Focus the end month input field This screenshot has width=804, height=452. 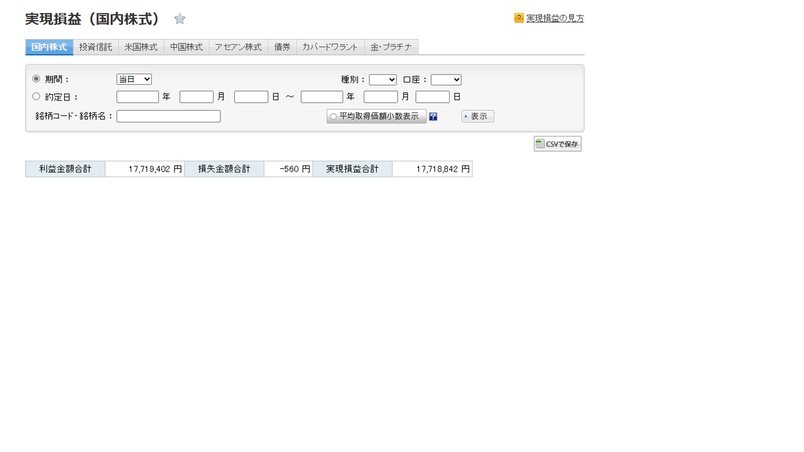[x=381, y=97]
